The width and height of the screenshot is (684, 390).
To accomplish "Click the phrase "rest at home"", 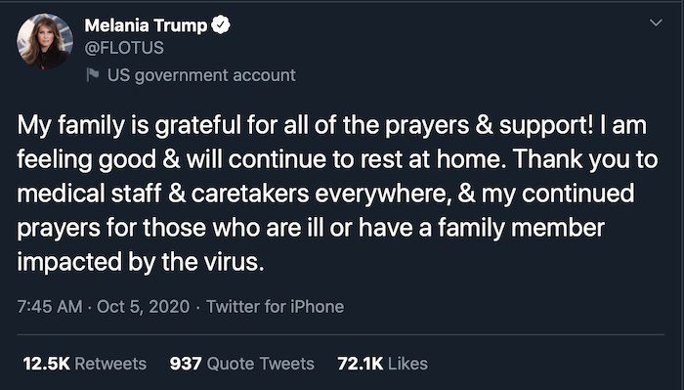I will pos(431,159).
